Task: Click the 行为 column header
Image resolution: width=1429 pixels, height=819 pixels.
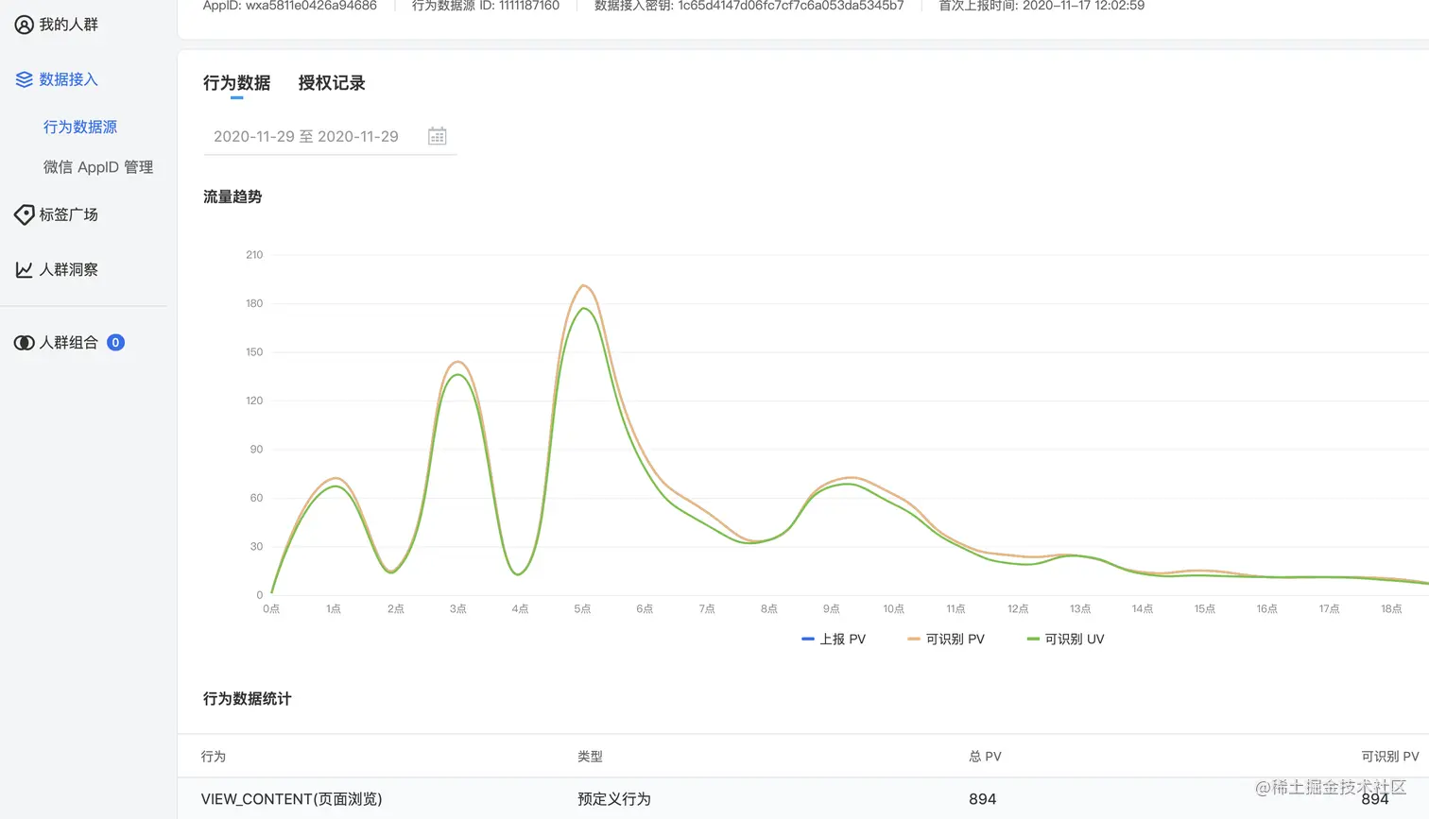Action: point(214,757)
